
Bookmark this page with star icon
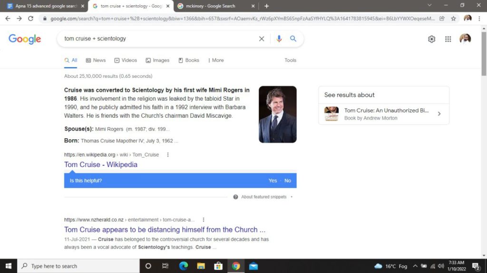(453, 19)
